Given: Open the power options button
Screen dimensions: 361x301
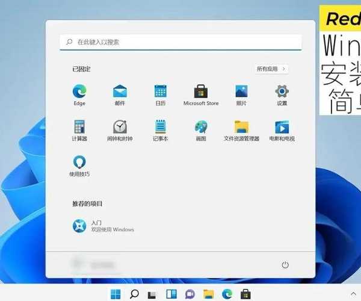Looking at the screenshot, I should pos(285,265).
